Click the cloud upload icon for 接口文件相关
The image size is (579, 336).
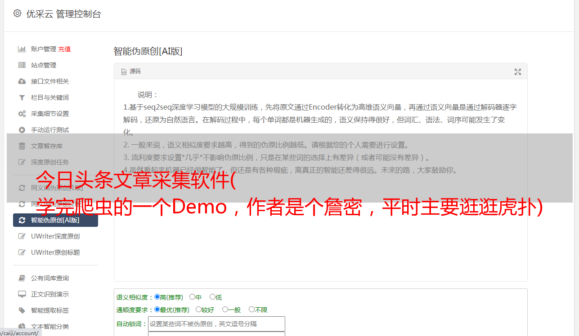tap(22, 81)
